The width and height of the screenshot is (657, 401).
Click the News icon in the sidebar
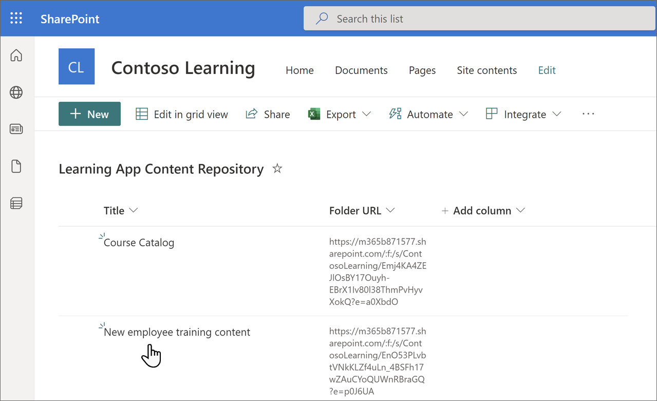point(16,129)
